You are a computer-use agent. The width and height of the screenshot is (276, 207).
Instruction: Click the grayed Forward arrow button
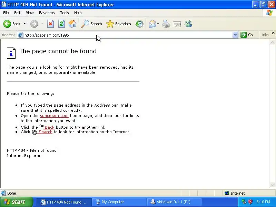(x=34, y=24)
